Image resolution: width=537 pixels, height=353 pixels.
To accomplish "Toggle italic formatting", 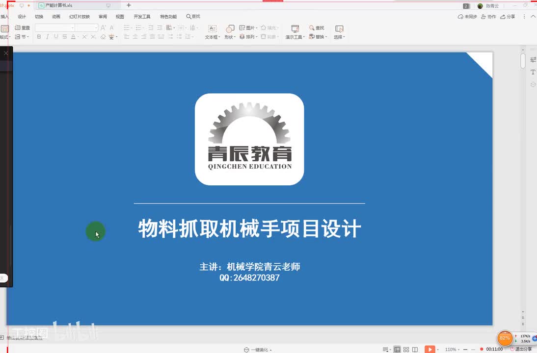I will pos(47,37).
